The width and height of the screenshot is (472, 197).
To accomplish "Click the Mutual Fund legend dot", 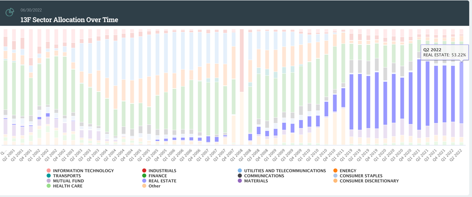I will click(48, 181).
